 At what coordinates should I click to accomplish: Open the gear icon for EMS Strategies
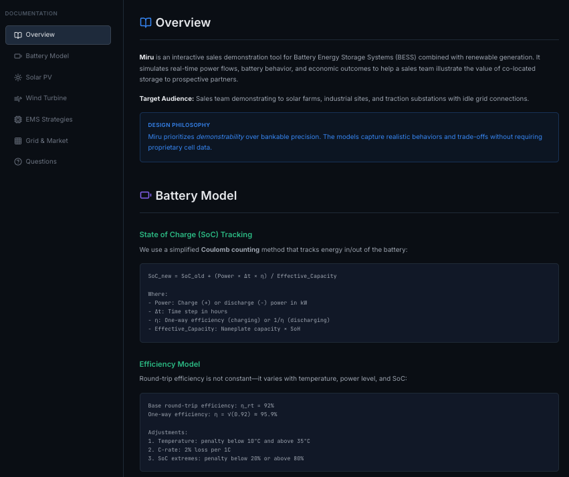(17, 119)
